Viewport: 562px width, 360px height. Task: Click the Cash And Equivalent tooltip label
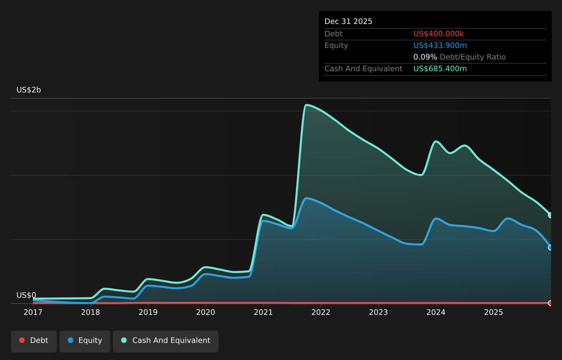tap(363, 69)
